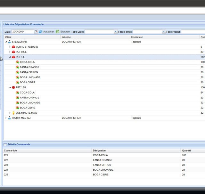Screen dimensions: 205x194
Task: Open the date picker calendar icon
Action: (x=36, y=32)
